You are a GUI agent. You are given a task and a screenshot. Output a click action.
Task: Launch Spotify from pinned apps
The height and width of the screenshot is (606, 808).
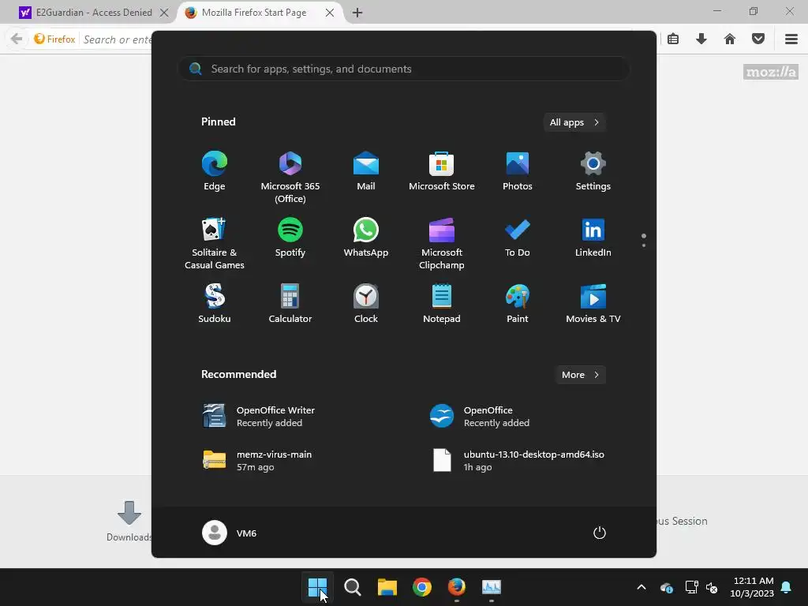click(x=290, y=238)
